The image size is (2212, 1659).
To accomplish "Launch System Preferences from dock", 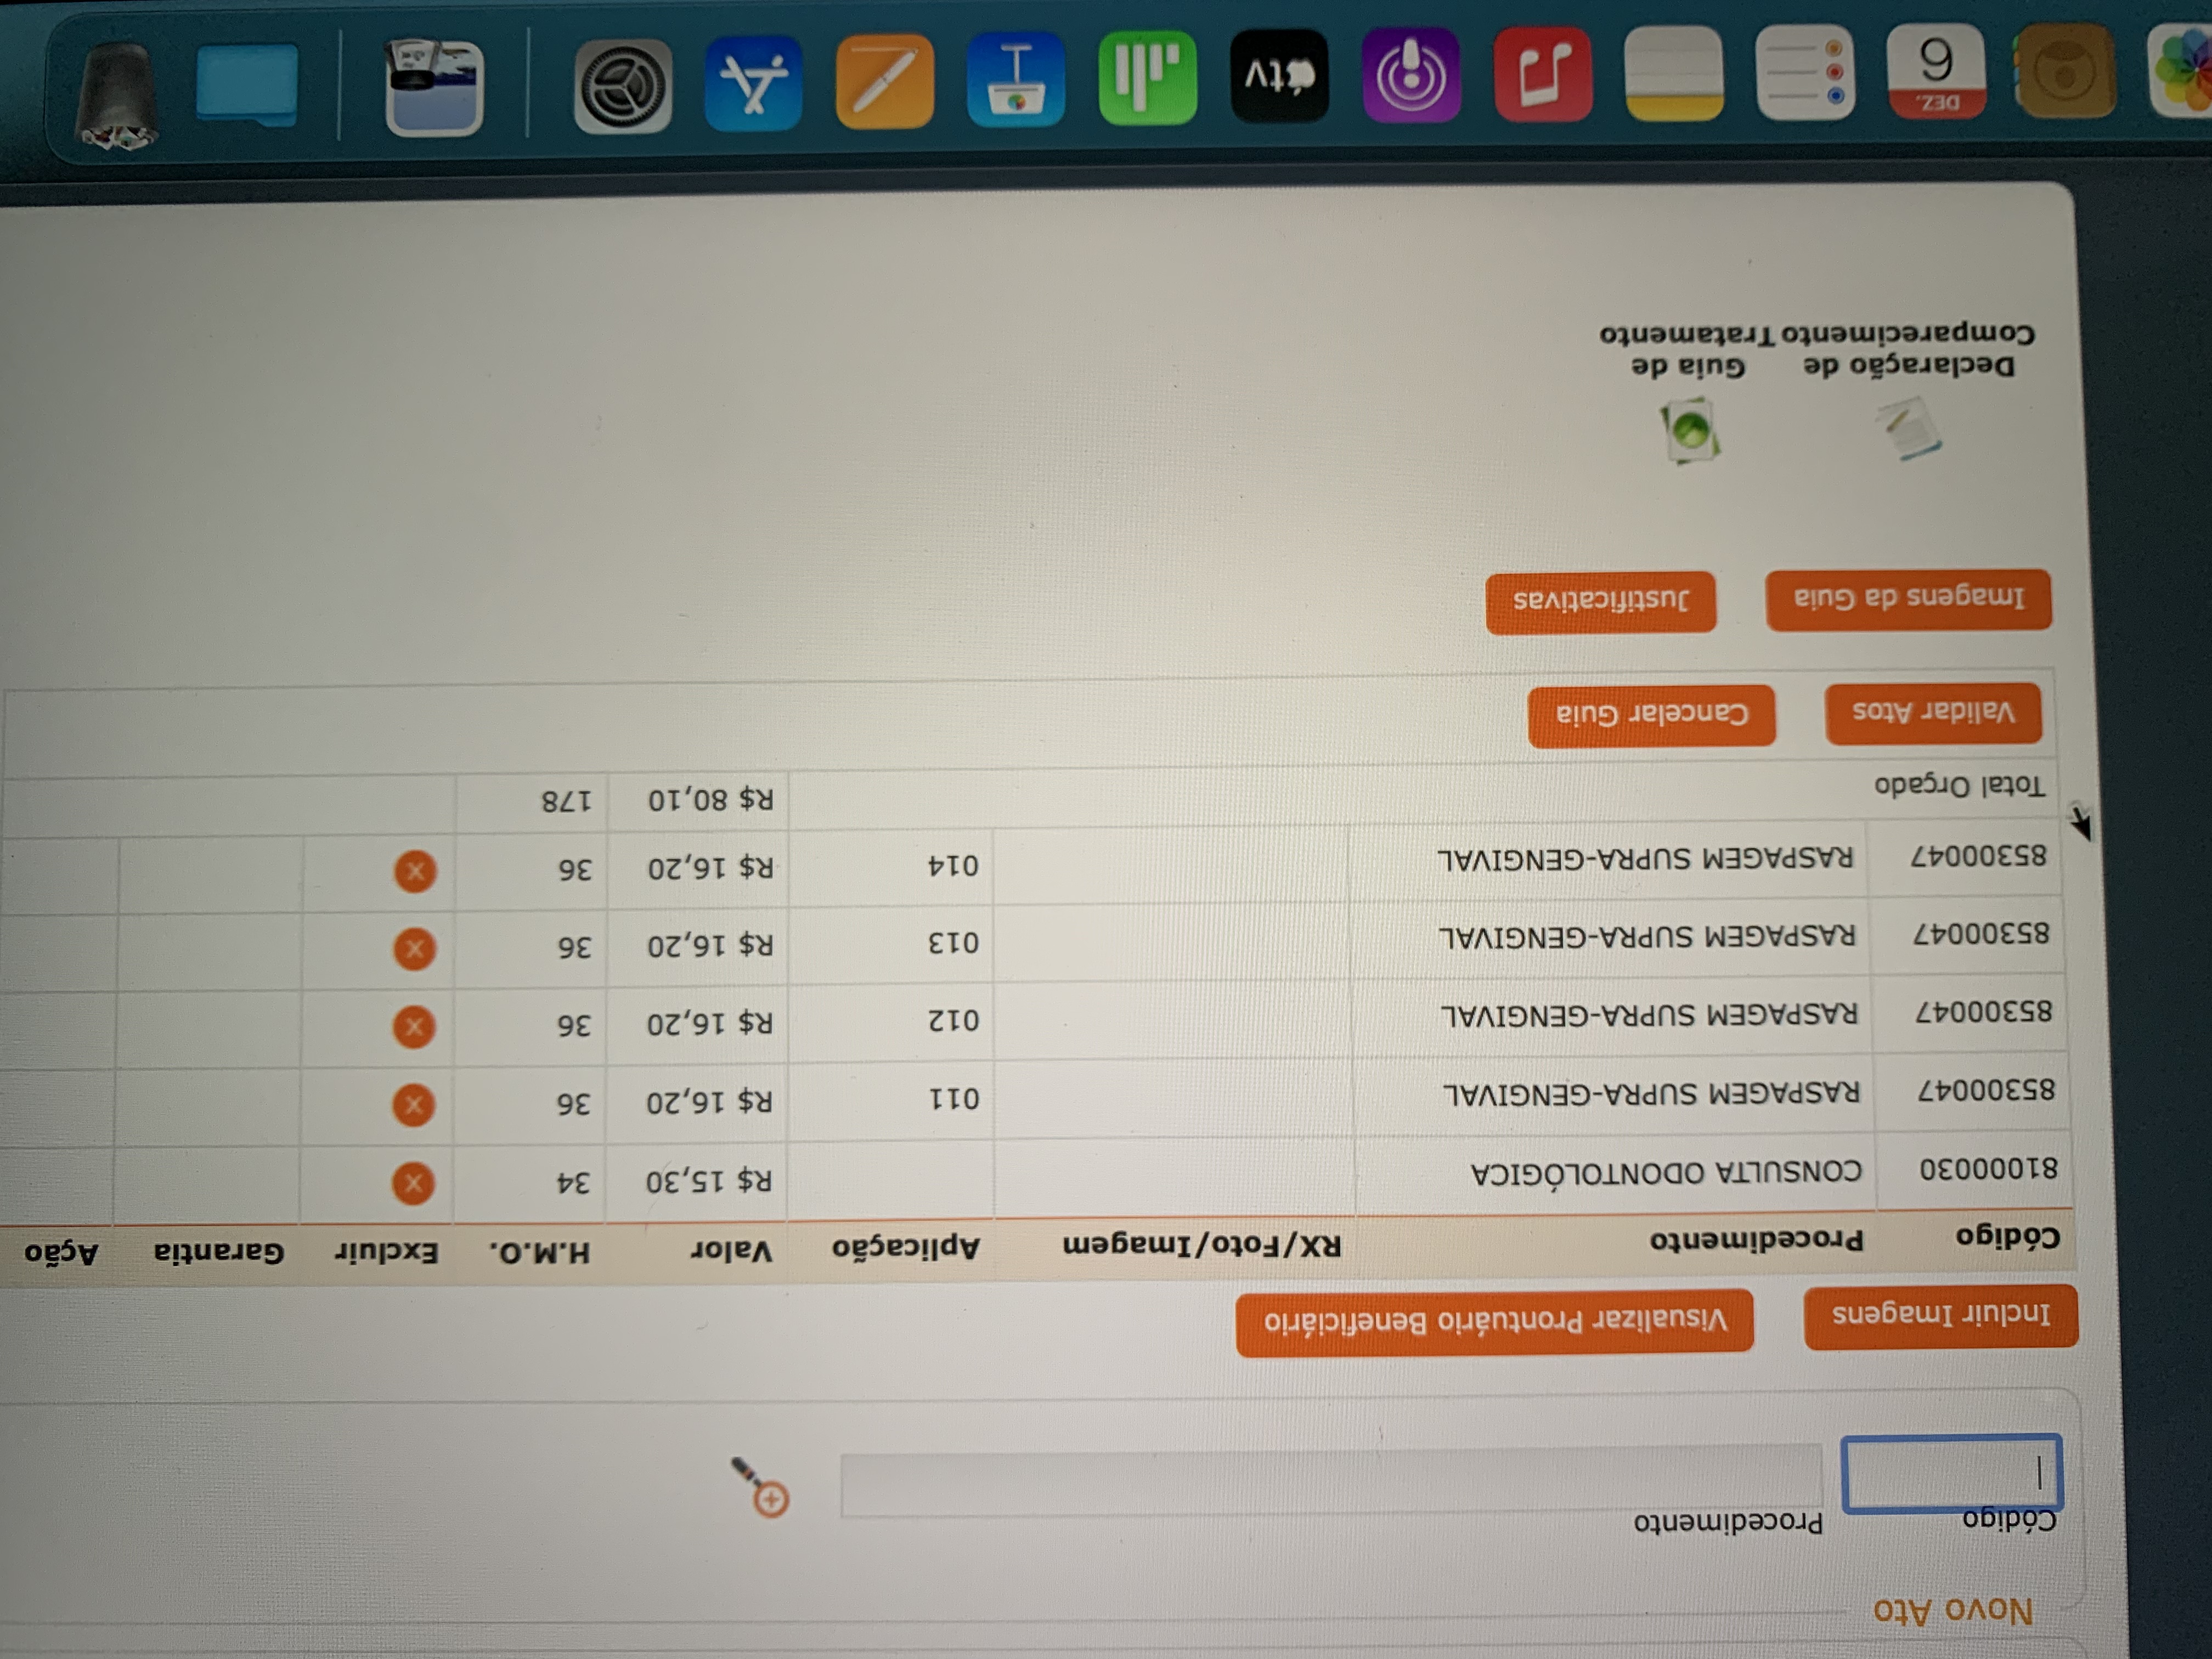I will 622,87.
